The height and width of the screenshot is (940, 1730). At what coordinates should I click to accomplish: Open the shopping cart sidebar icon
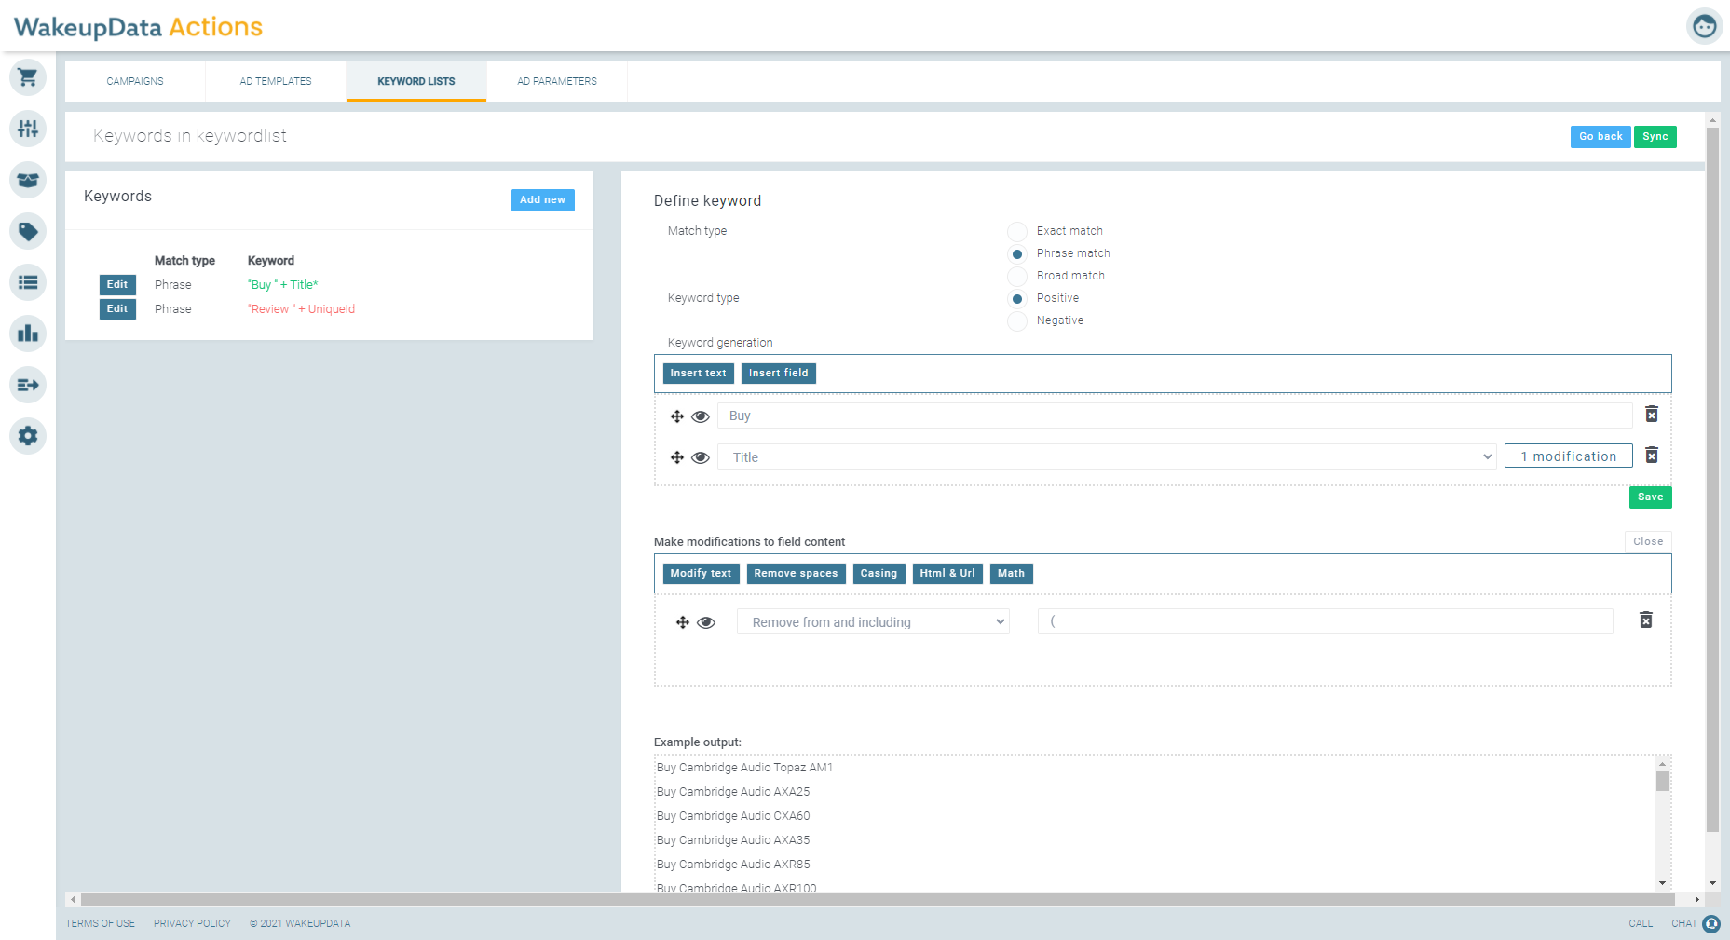click(28, 77)
